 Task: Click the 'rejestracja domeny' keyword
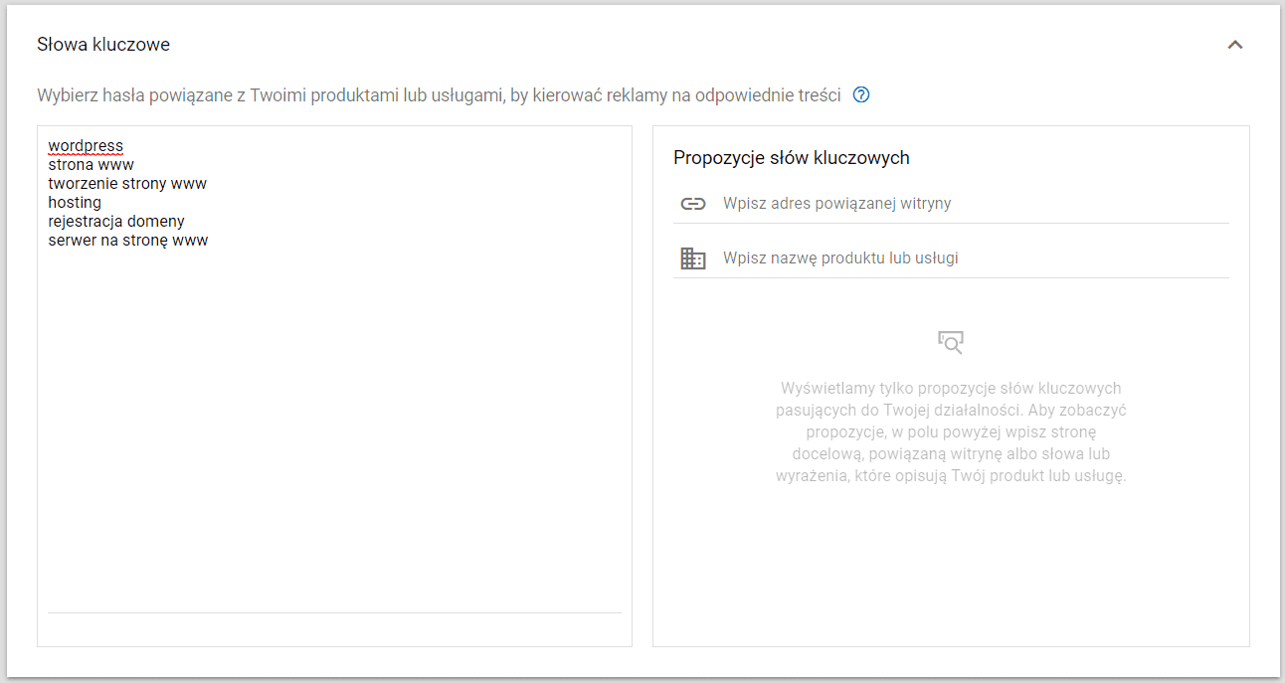click(x=116, y=222)
